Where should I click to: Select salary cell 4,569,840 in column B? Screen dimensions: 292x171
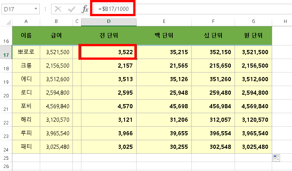(56, 106)
